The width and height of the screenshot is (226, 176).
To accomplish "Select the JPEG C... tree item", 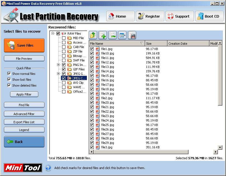I will point(79,78).
